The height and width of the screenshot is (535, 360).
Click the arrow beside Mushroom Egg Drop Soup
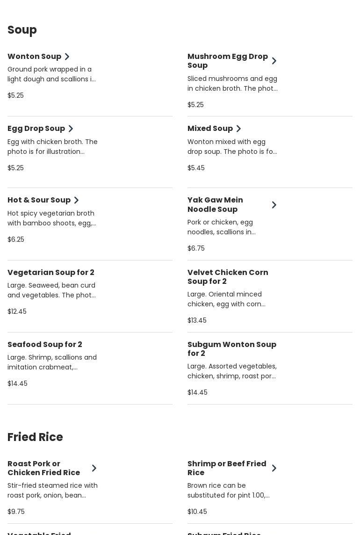pyautogui.click(x=274, y=61)
